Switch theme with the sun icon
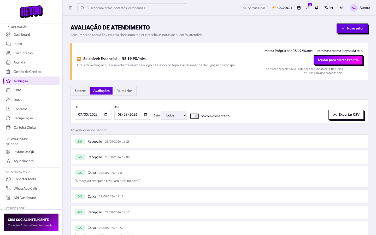The width and height of the screenshot is (376, 235). click(341, 8)
